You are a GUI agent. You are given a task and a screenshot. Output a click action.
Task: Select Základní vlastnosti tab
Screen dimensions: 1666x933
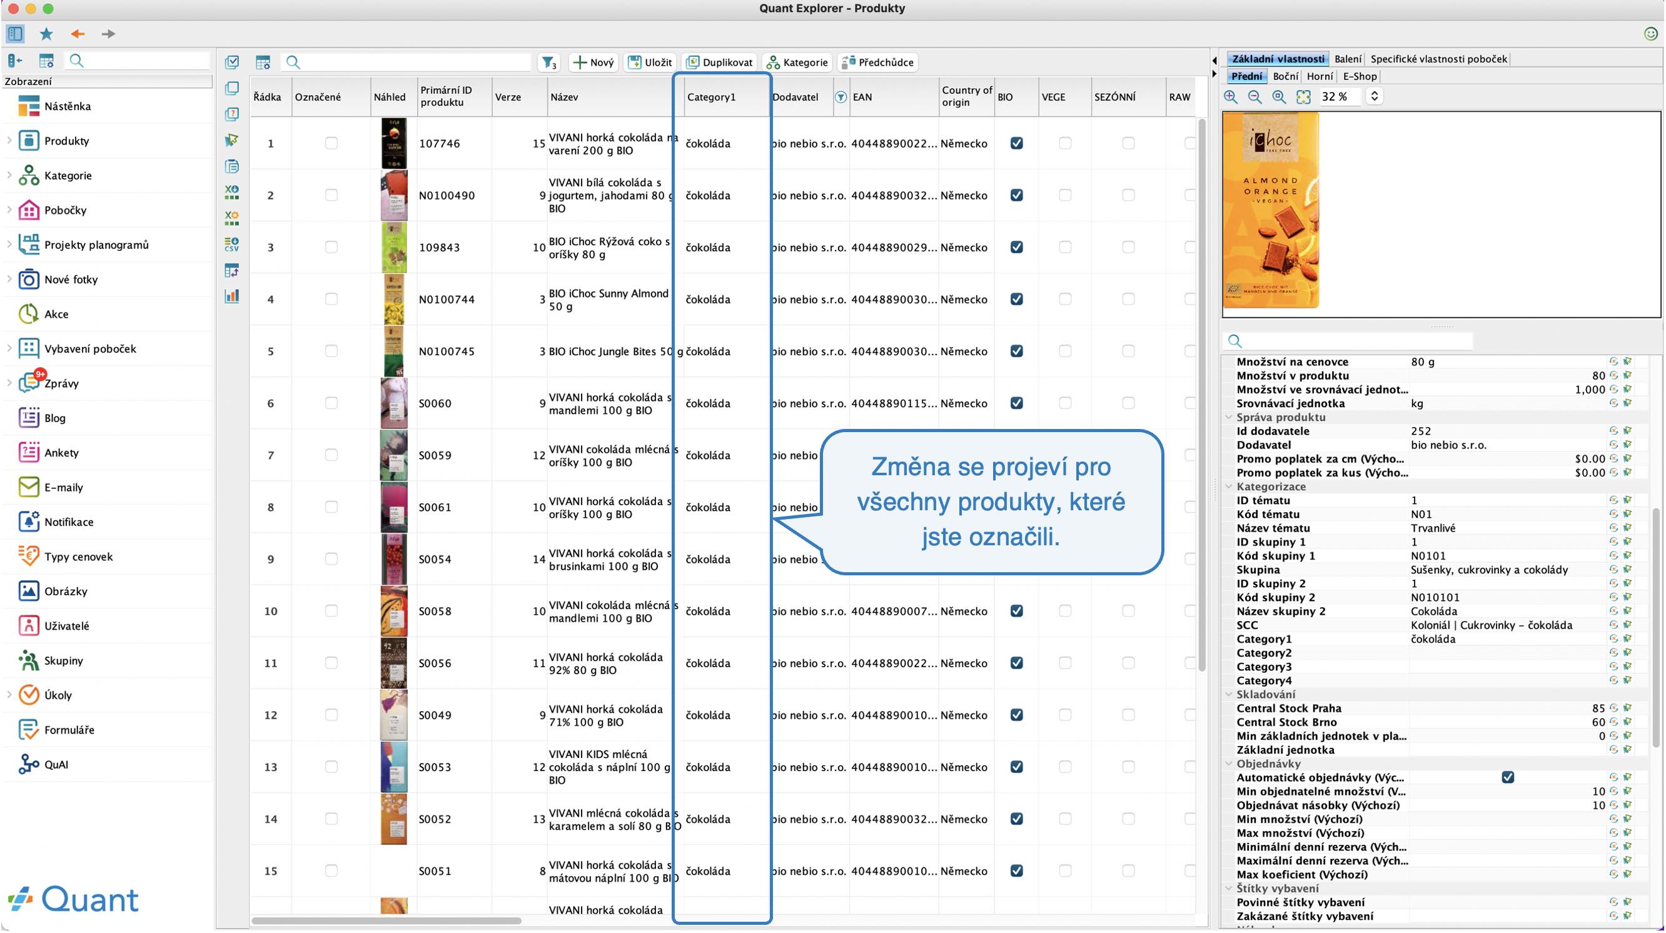(x=1277, y=59)
